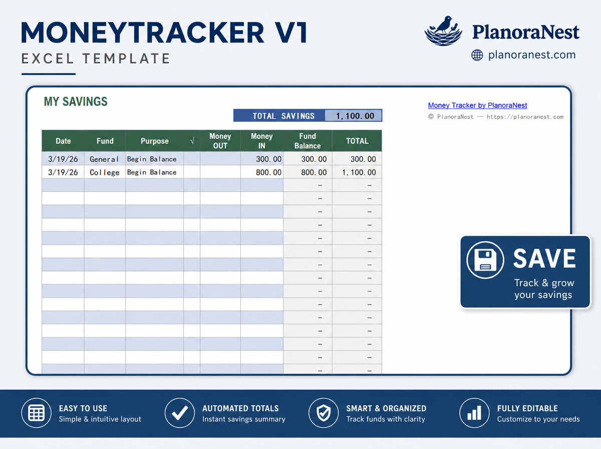Click the PlanoraNest bird nest logo
Viewport: 601px width, 449px height.
pyautogui.click(x=444, y=31)
